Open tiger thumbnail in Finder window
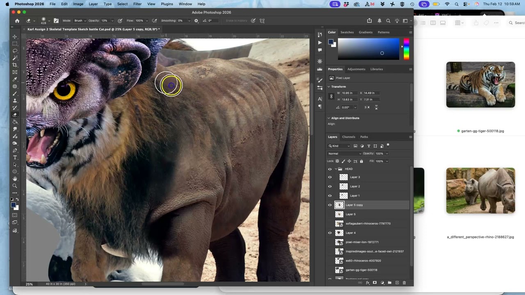Viewport: 525px width, 295px height. pyautogui.click(x=481, y=85)
